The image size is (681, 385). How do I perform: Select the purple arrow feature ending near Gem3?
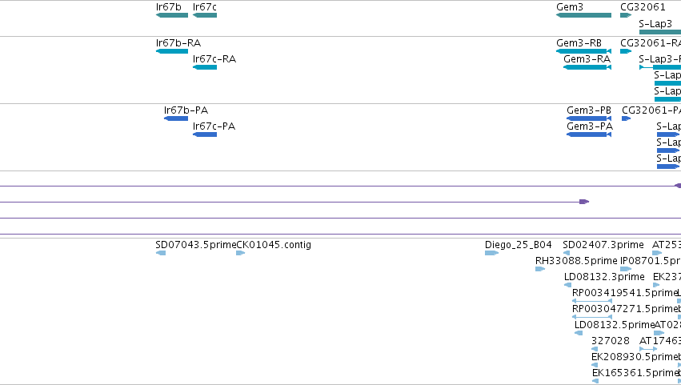point(584,202)
